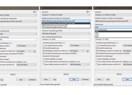Click the Schließen button in left window
The height and width of the screenshot is (95, 132).
coord(32,80)
